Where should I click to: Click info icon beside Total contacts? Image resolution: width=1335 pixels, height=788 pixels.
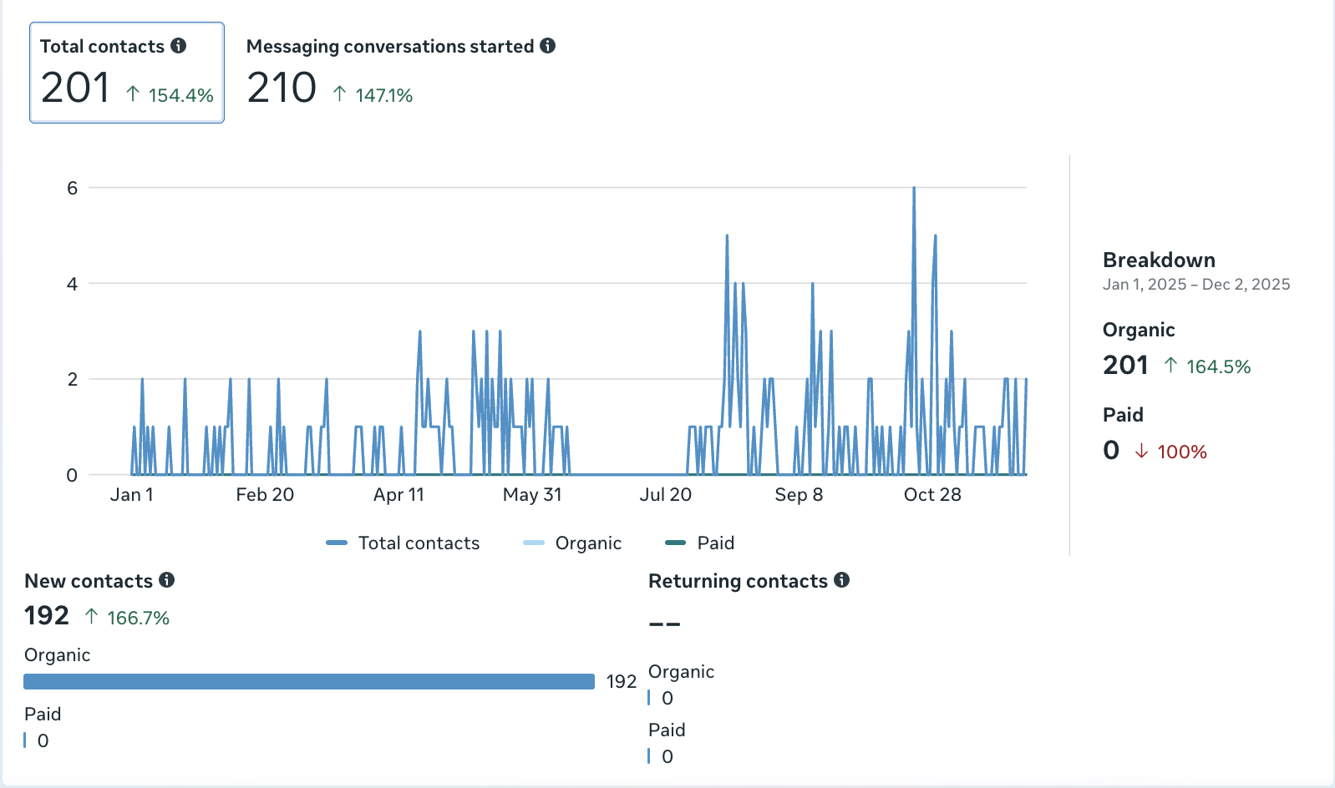click(179, 46)
